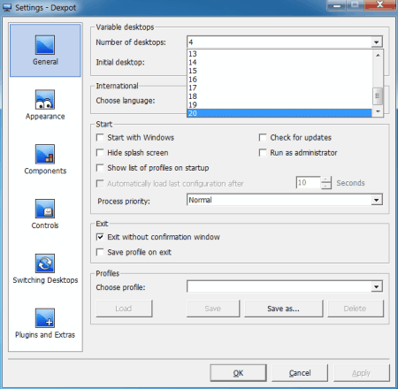
Task: Select 19 in the desktops list
Action: (279, 105)
